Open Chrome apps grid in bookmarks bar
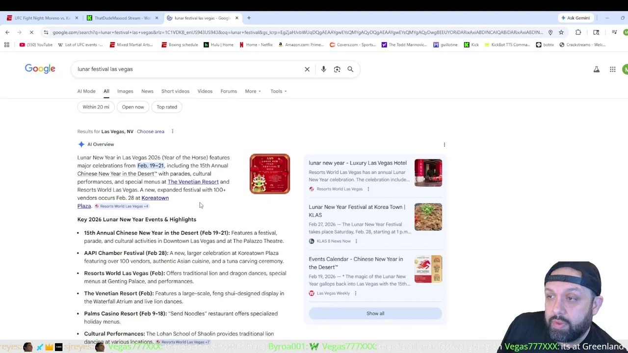The height and width of the screenshot is (353, 628). tap(6, 45)
